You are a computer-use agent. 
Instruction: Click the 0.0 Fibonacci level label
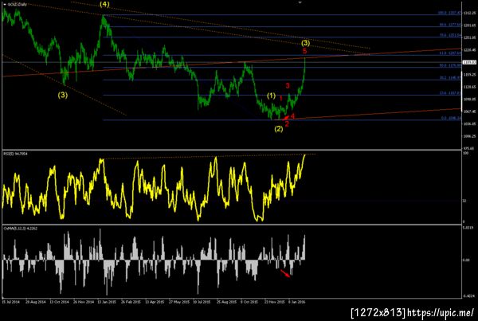click(x=451, y=118)
